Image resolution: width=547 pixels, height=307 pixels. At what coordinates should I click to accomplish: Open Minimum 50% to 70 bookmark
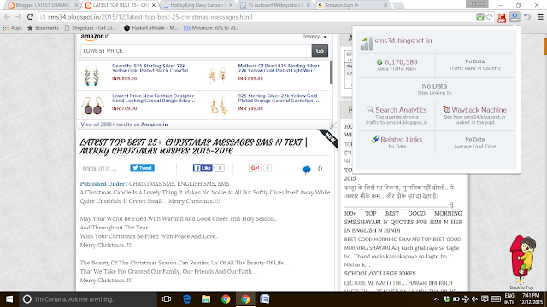tap(211, 28)
